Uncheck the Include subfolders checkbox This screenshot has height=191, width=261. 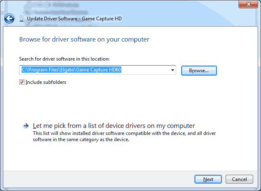pyautogui.click(x=22, y=82)
